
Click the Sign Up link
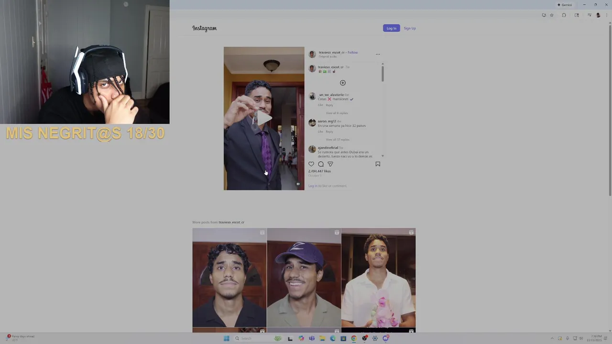coord(410,28)
